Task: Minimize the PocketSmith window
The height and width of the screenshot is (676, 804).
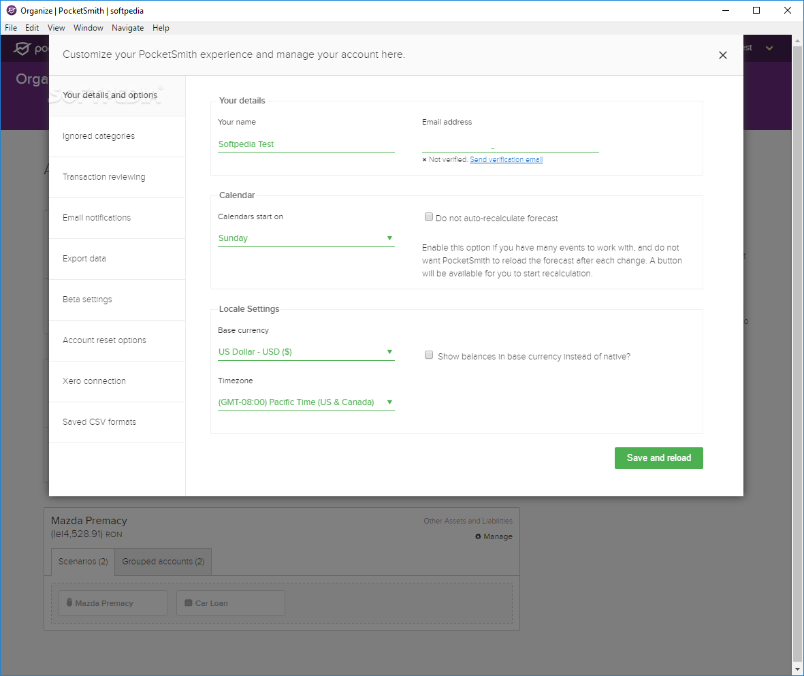Action: click(725, 10)
